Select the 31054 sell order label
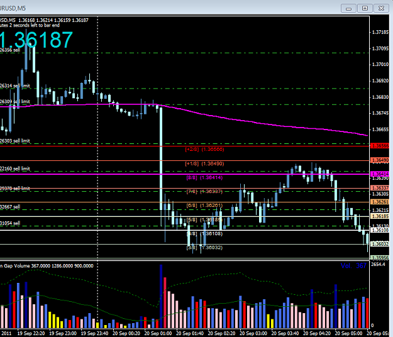The width and height of the screenshot is (393, 337). tap(10, 223)
